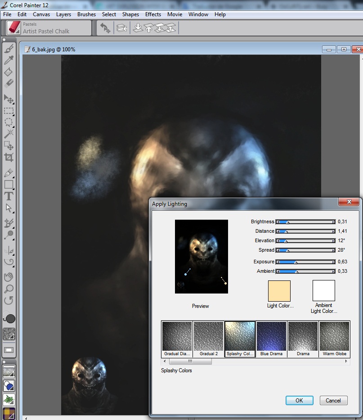Open the Light Color swatch
The image size is (363, 420).
point(279,291)
